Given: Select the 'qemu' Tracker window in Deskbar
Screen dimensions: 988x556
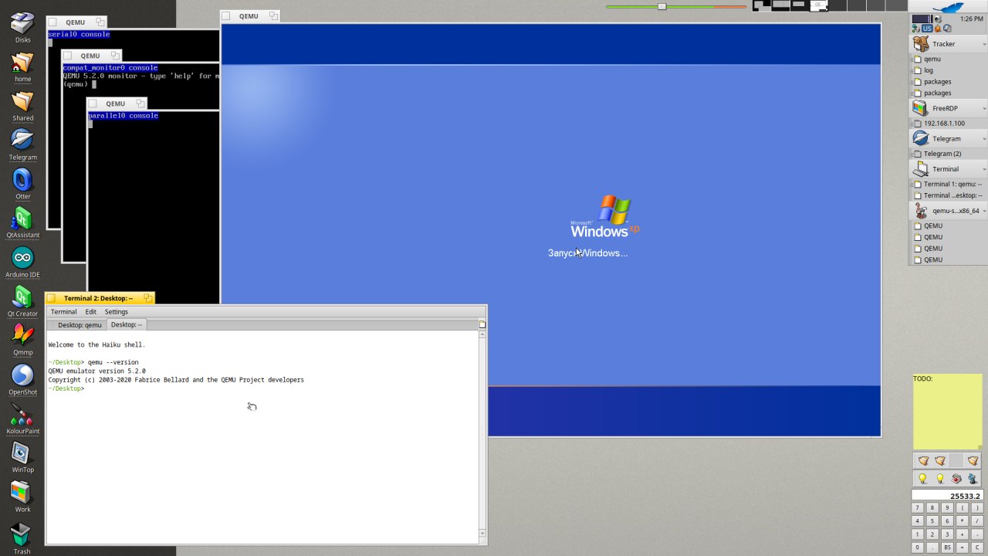Looking at the screenshot, I should click(948, 59).
